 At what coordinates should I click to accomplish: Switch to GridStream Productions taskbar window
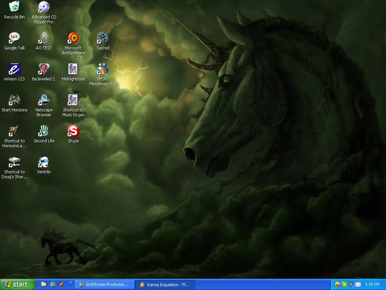[104, 285]
